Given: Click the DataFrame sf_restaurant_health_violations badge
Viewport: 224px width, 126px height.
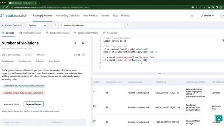Looking at the screenshot, I should click(x=24, y=86).
